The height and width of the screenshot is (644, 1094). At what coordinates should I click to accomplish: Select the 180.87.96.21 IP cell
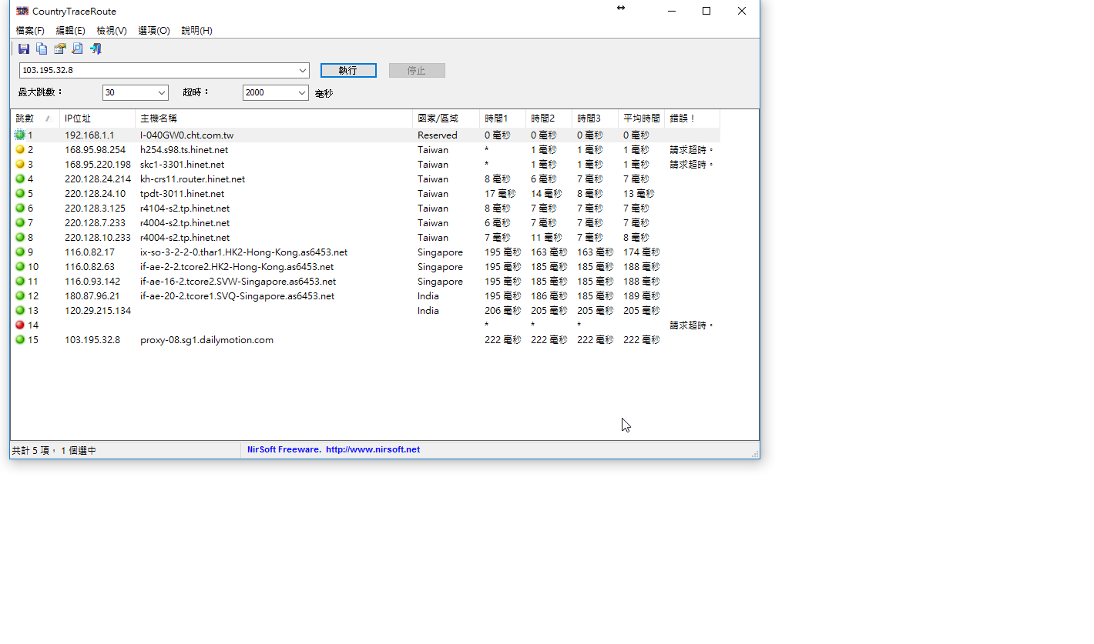coord(92,296)
